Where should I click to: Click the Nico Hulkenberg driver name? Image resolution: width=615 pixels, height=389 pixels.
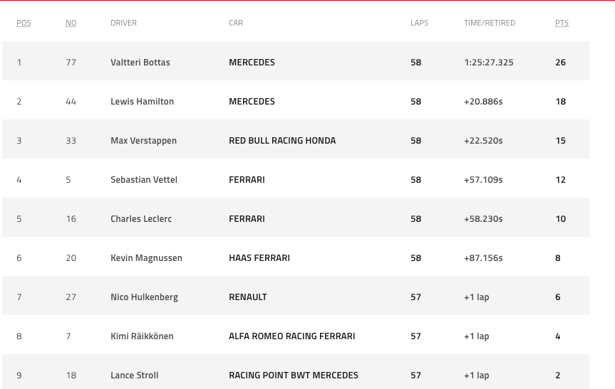tap(144, 297)
